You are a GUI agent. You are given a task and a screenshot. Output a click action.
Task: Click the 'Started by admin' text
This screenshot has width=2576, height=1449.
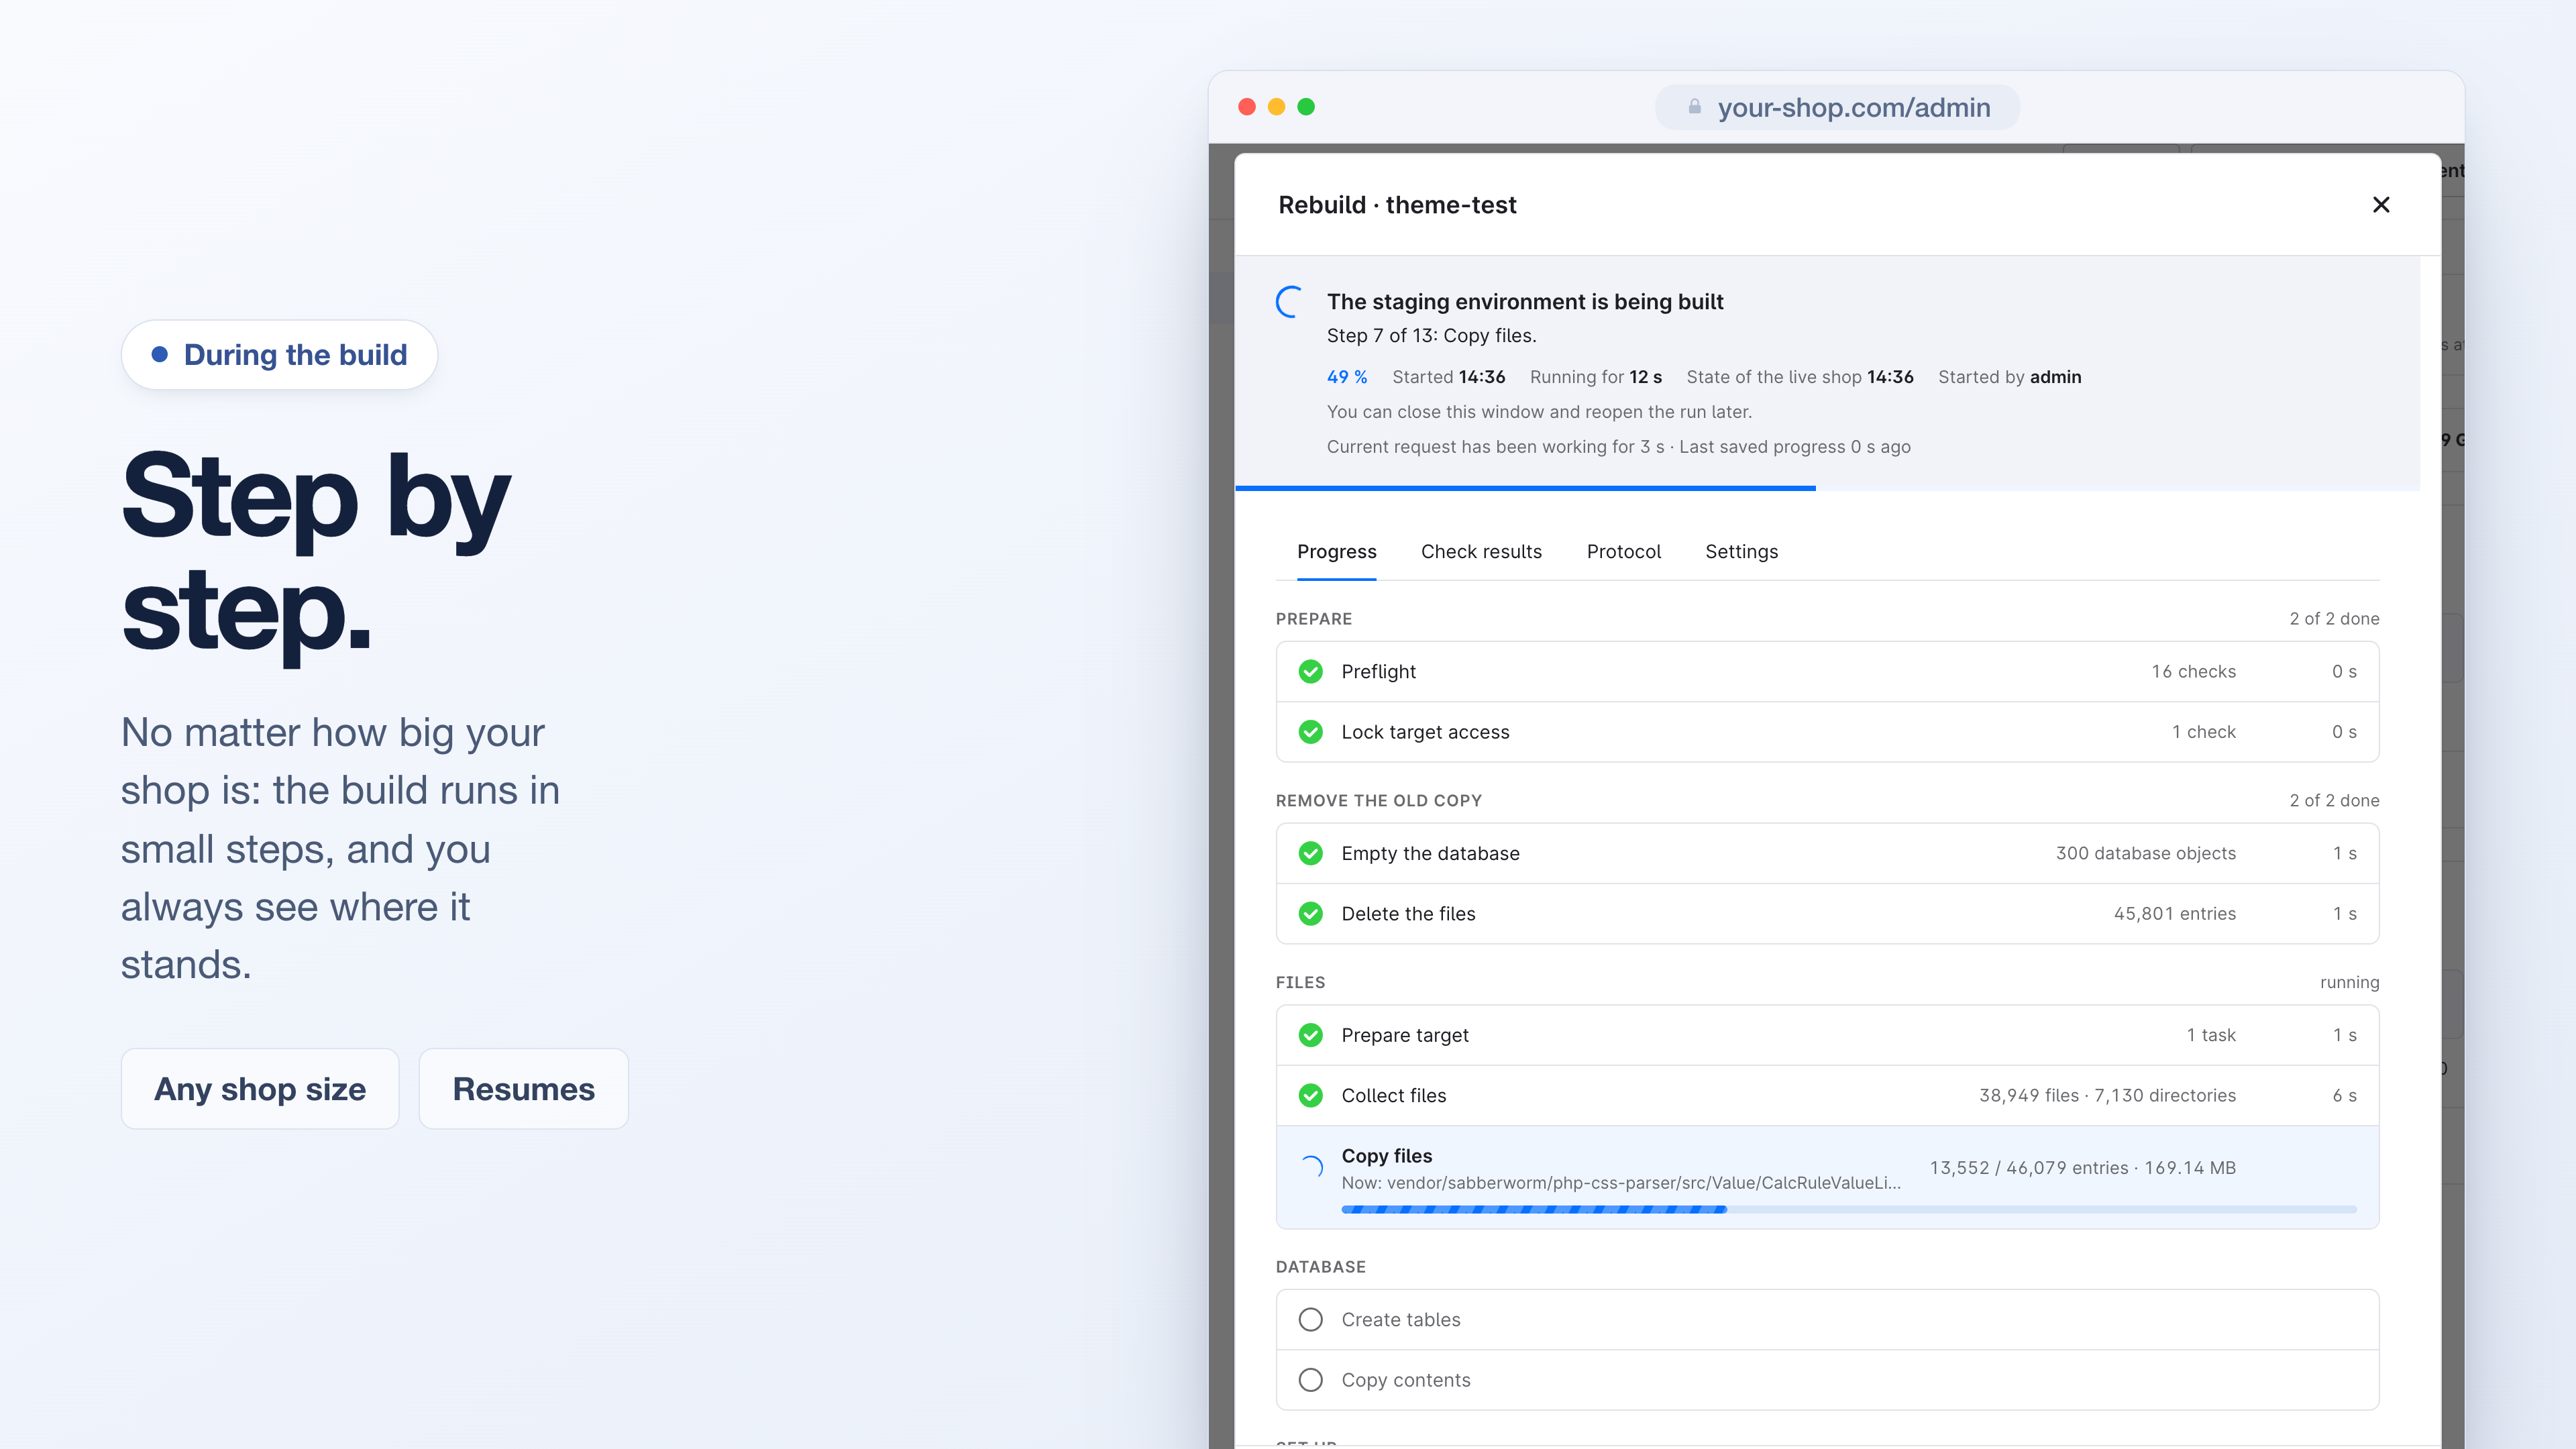2009,377
